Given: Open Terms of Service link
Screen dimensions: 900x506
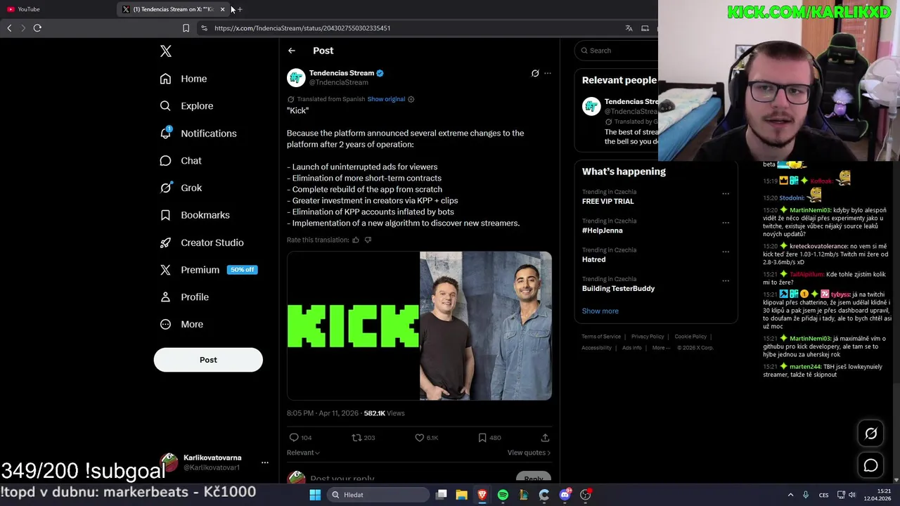Looking at the screenshot, I should (x=601, y=337).
